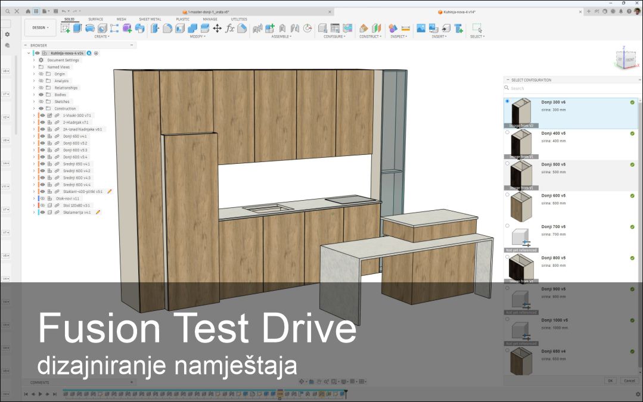This screenshot has width=643, height=402.
Task: Select the window Select tool icon
Action: coord(477,27)
